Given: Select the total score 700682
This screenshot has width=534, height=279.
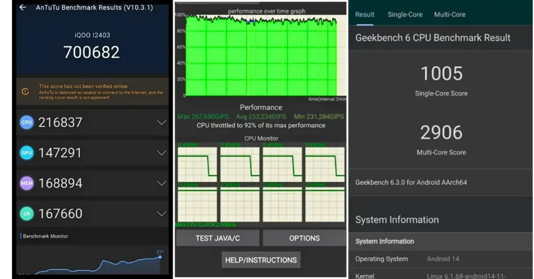Looking at the screenshot, I should tap(92, 53).
